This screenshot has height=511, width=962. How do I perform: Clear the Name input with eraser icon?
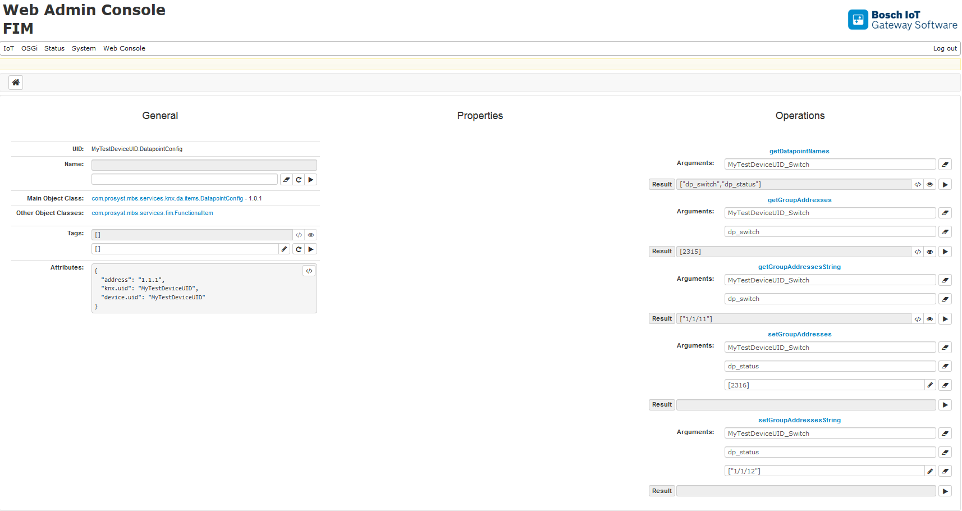[x=286, y=180]
